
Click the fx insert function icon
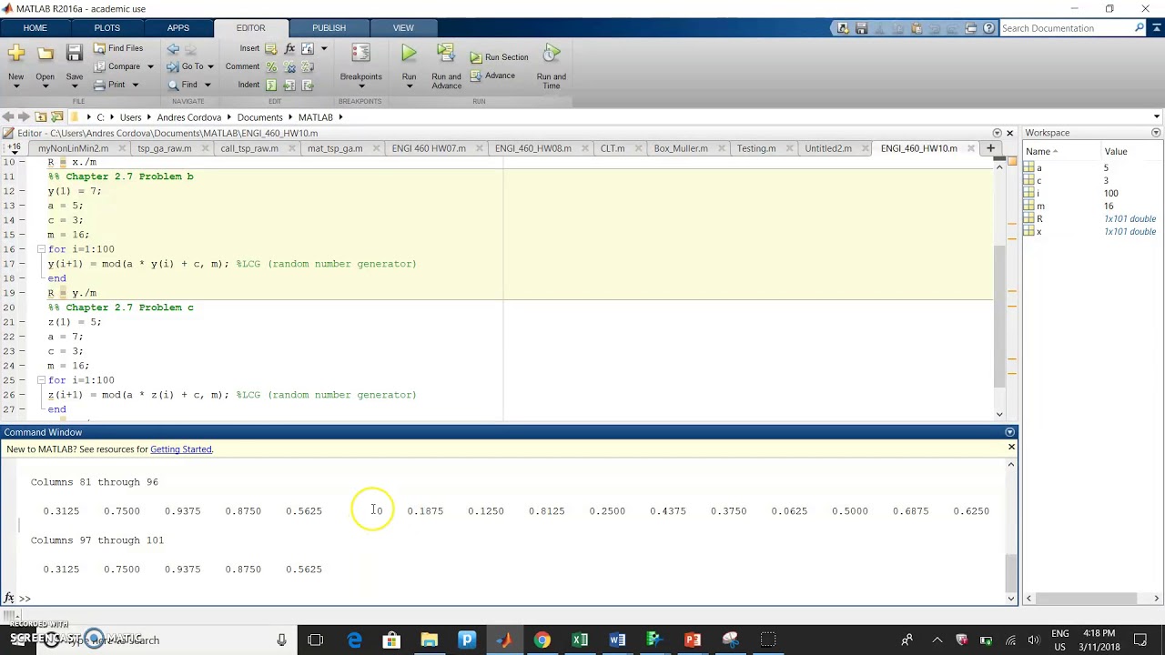click(x=289, y=48)
